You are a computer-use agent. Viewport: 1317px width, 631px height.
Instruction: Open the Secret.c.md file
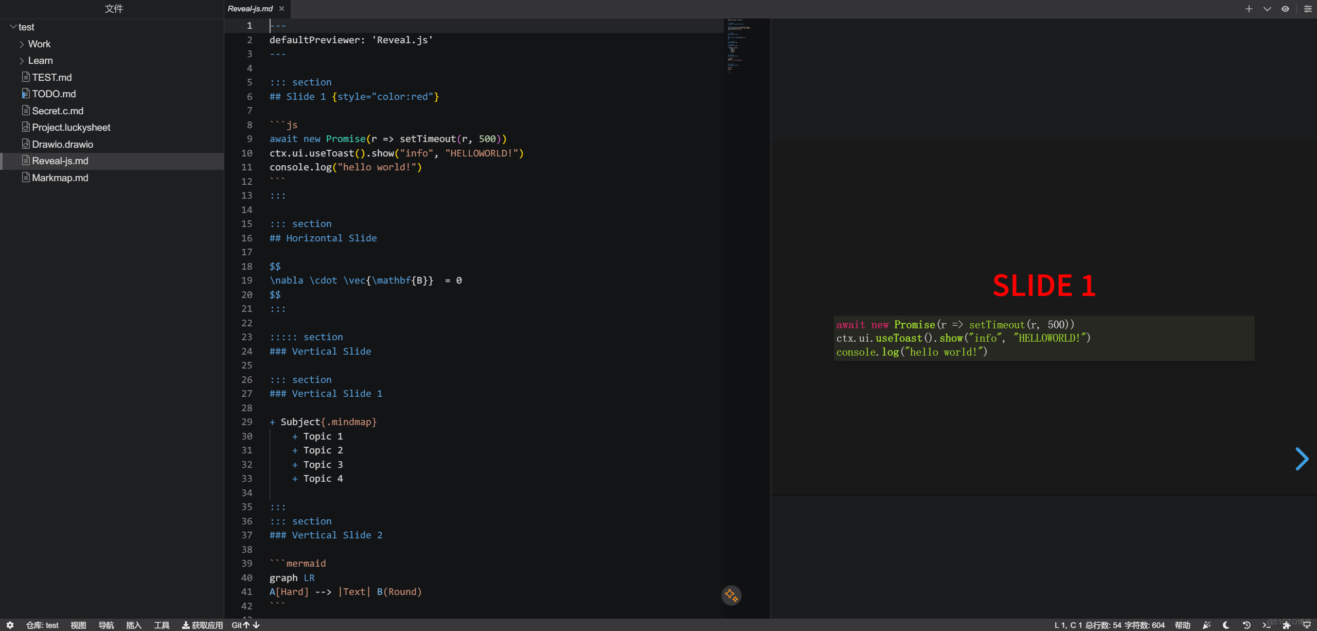(x=58, y=111)
